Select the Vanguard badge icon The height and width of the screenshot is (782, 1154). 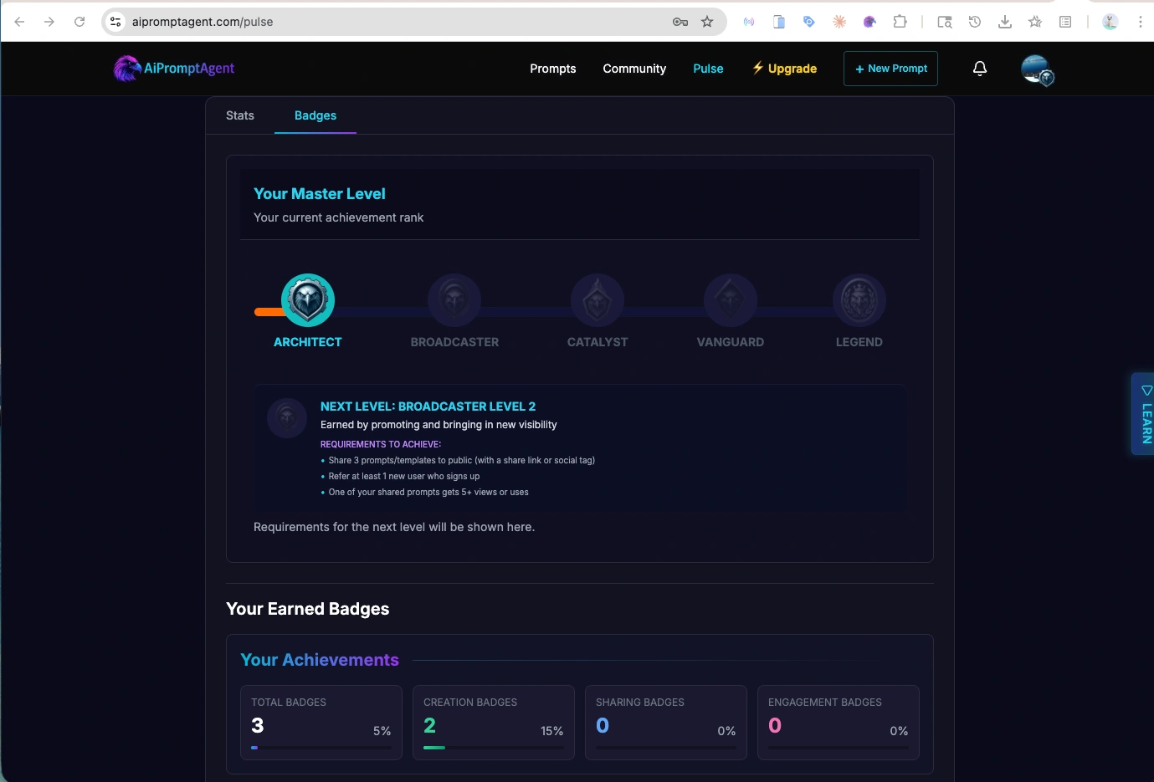[731, 300]
